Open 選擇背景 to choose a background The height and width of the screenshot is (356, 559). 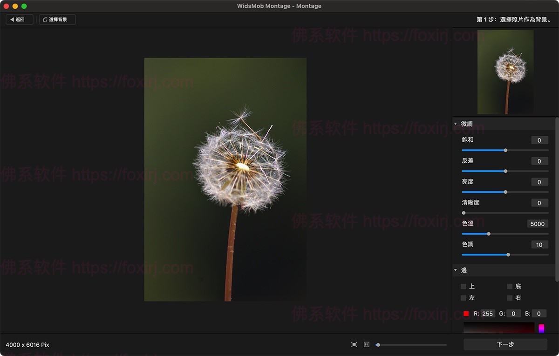pyautogui.click(x=57, y=20)
